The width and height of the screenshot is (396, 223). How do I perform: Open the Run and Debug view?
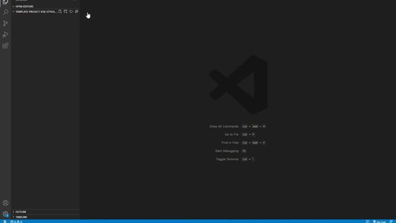[x=6, y=35]
